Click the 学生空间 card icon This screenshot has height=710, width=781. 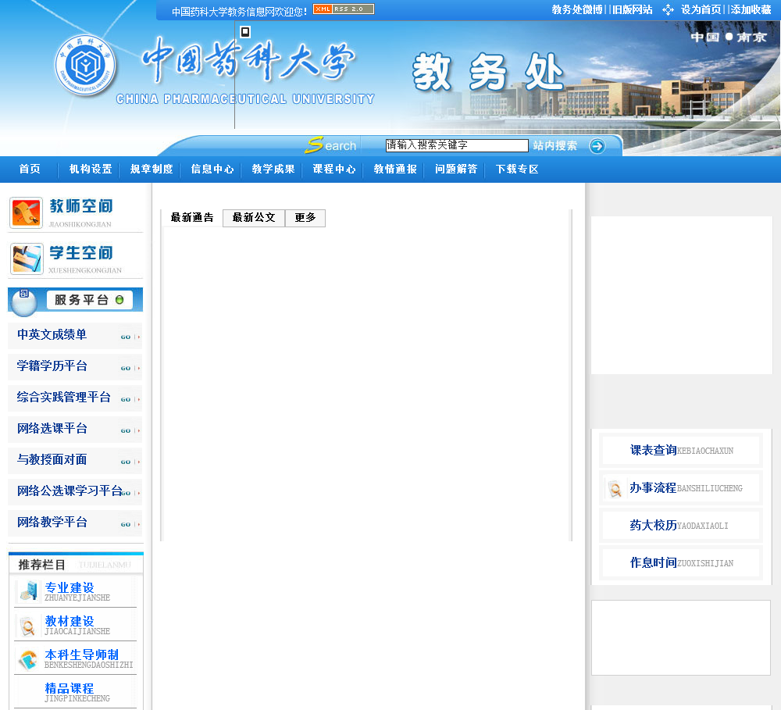point(27,259)
